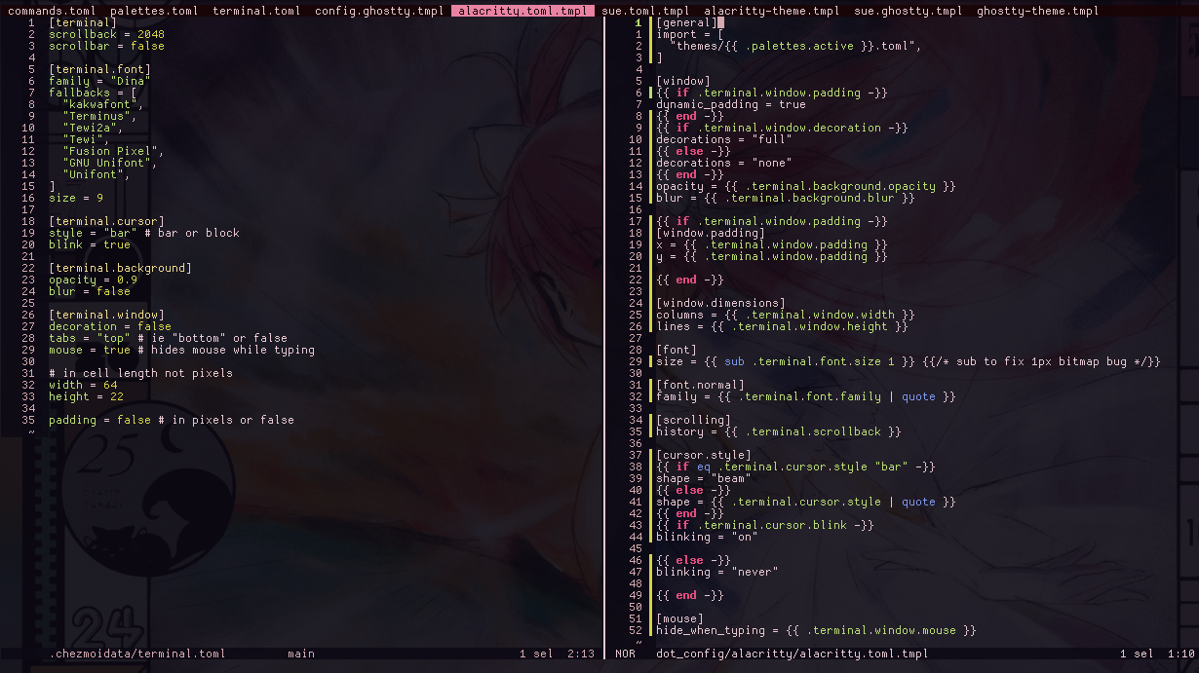Click the blinking = "on" line
This screenshot has width=1199, height=673.
click(707, 537)
